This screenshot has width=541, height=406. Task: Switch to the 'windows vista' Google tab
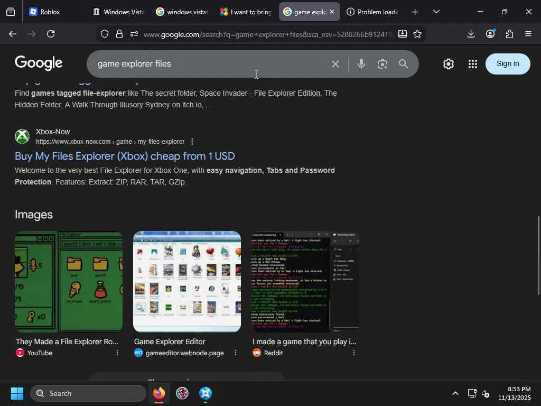(x=182, y=12)
